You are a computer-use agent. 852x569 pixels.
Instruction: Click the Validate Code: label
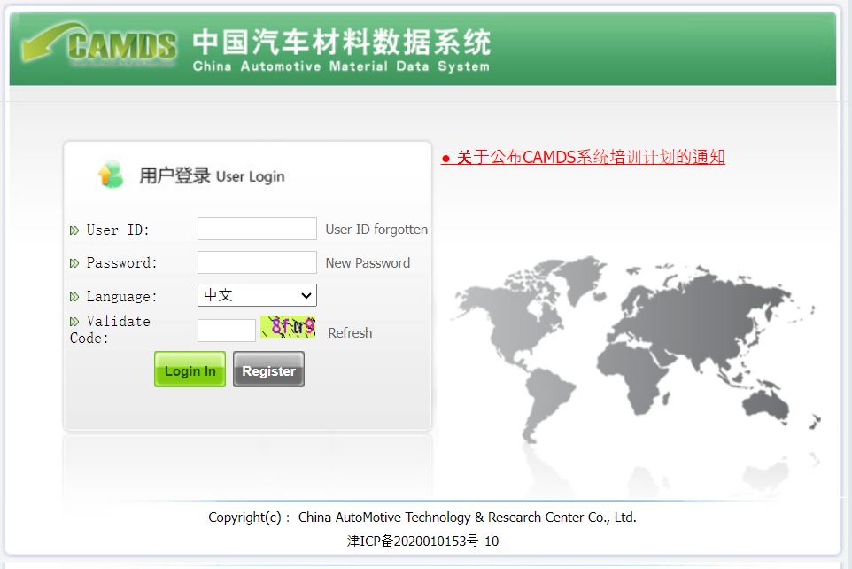click(111, 330)
